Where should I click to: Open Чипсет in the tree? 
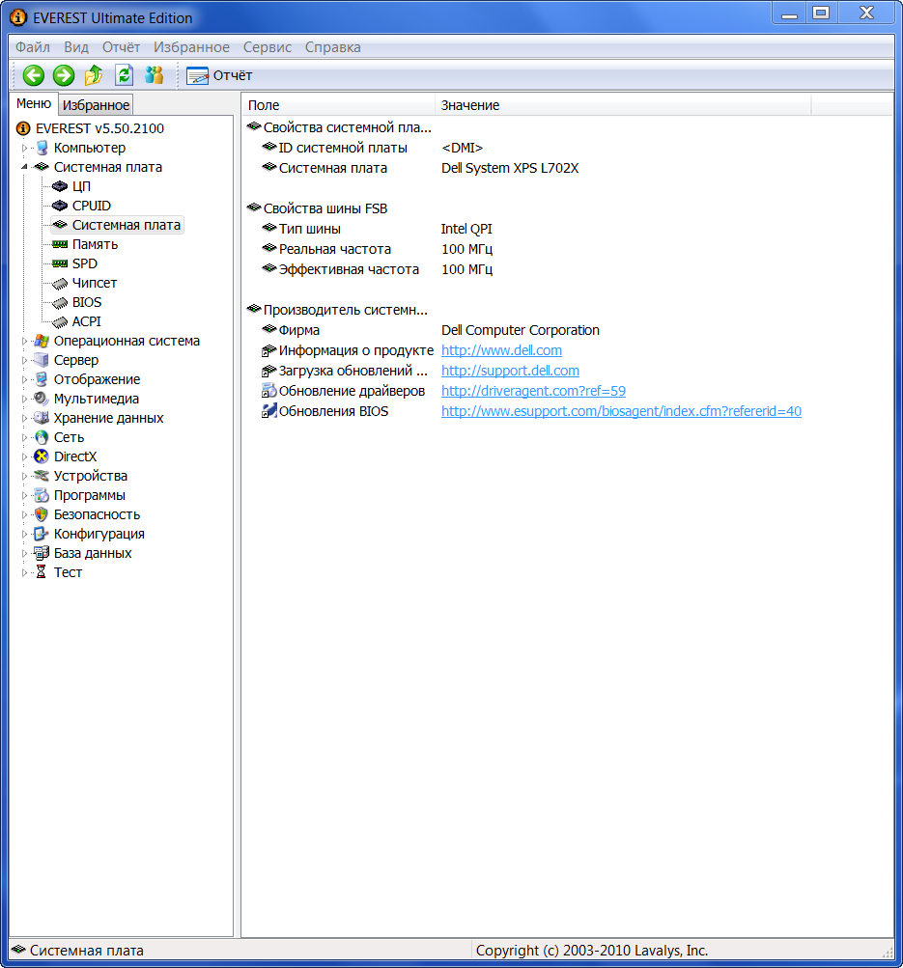(x=94, y=283)
